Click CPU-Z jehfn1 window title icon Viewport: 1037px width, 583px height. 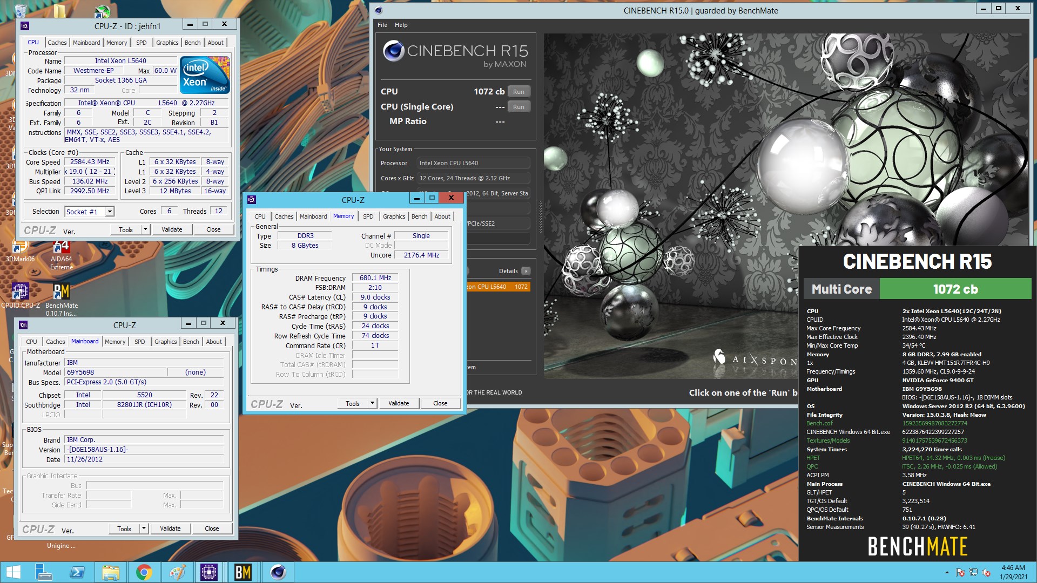[x=25, y=25]
